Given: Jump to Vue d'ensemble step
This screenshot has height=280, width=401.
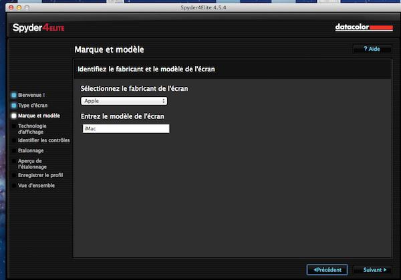Looking at the screenshot, I should 36,185.
